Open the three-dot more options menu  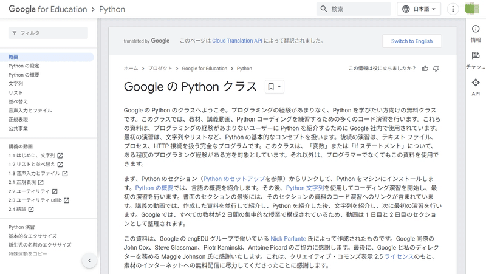tap(453, 9)
